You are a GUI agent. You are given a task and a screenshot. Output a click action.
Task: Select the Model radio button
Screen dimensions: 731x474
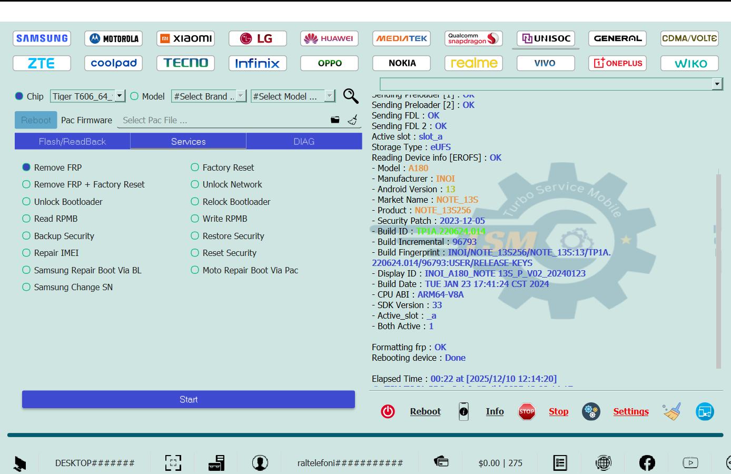(x=134, y=96)
